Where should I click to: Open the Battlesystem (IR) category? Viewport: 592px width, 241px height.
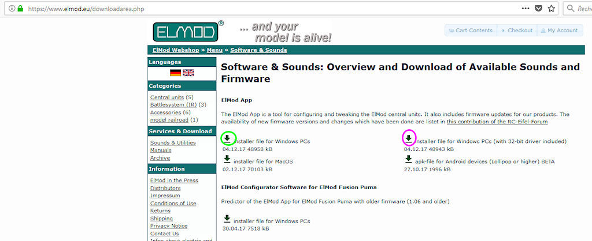(x=173, y=105)
